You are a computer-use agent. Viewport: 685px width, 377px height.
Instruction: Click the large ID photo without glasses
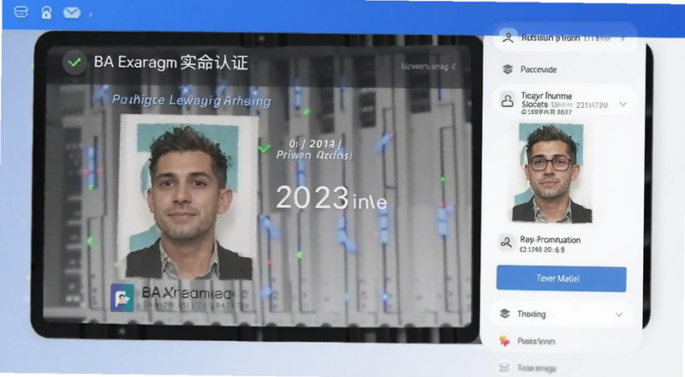(x=188, y=198)
